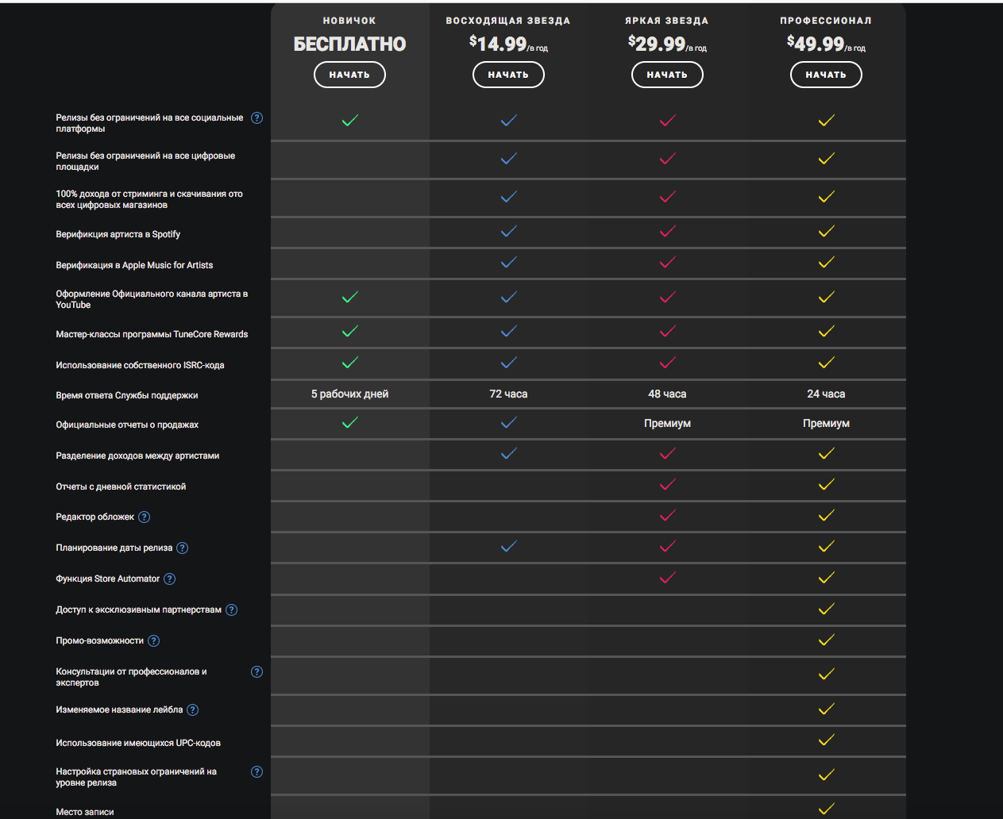Click Премиум under Яркая звезда sales reports
The height and width of the screenshot is (819, 1003).
pyautogui.click(x=667, y=424)
